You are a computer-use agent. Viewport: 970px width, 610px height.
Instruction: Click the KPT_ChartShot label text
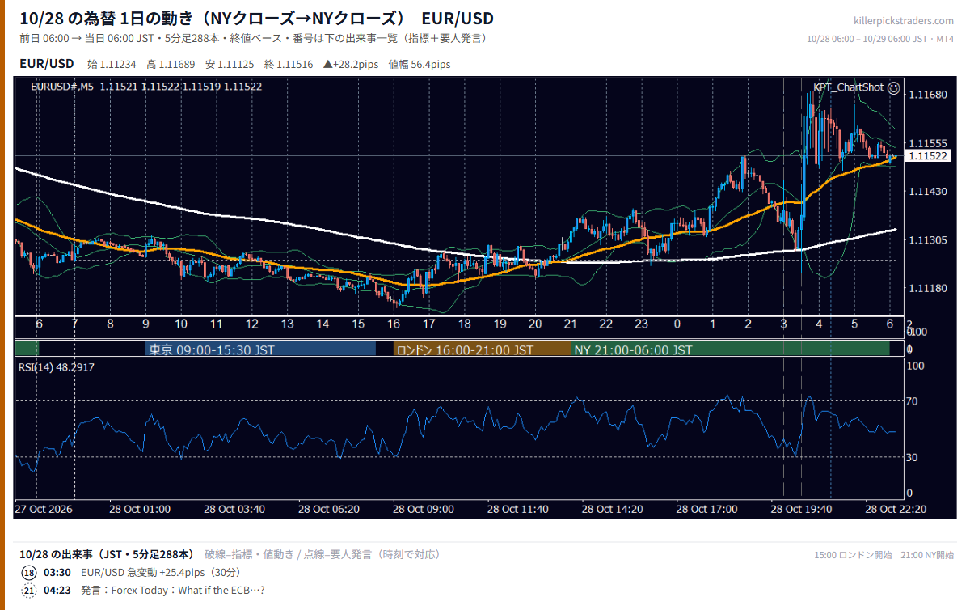click(848, 87)
